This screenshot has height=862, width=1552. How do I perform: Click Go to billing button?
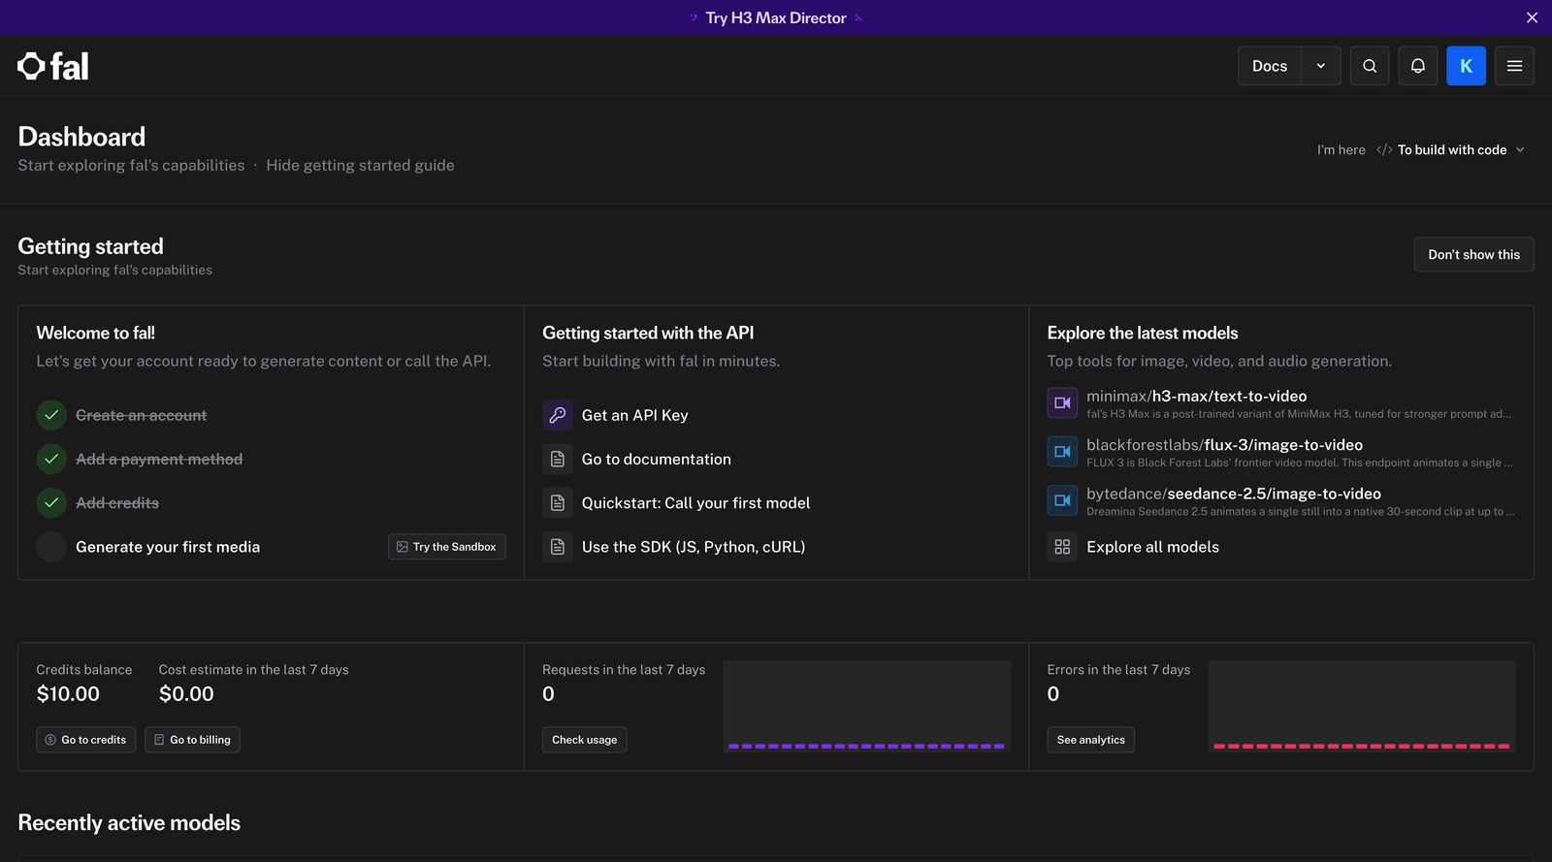pos(192,740)
